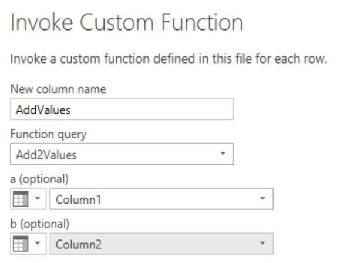Click the table column icon for parameter a
The image size is (337, 263).
click(21, 199)
